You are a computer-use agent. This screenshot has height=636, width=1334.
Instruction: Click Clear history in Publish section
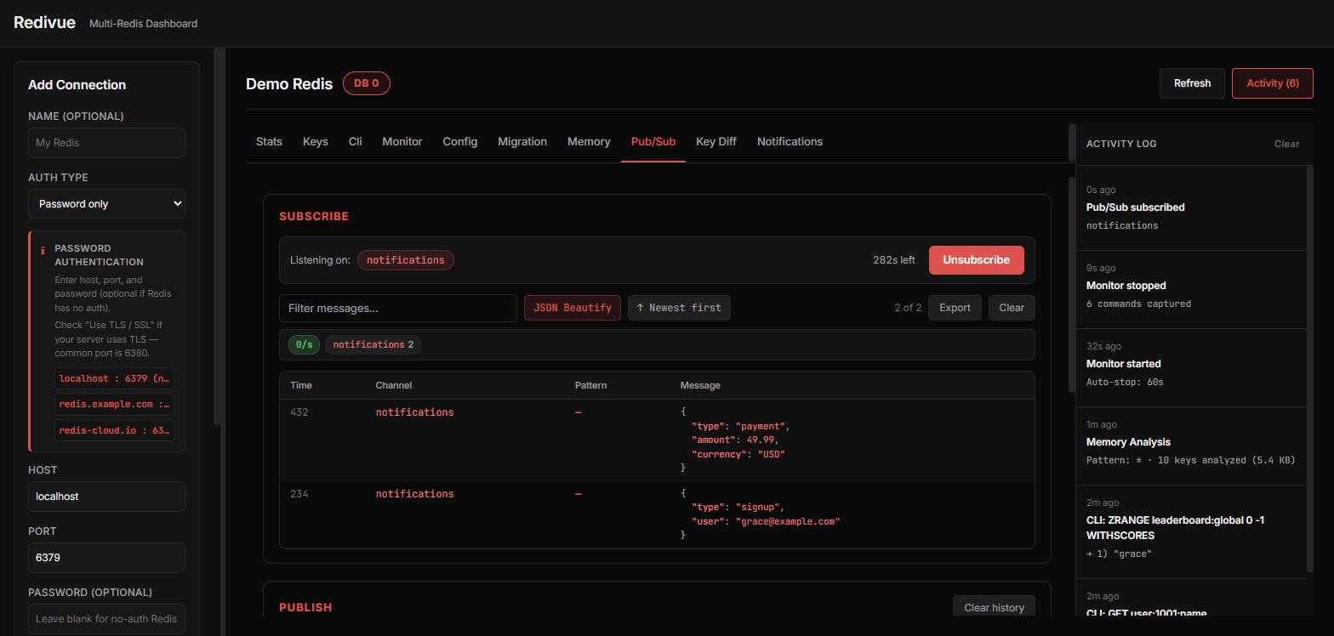[994, 607]
